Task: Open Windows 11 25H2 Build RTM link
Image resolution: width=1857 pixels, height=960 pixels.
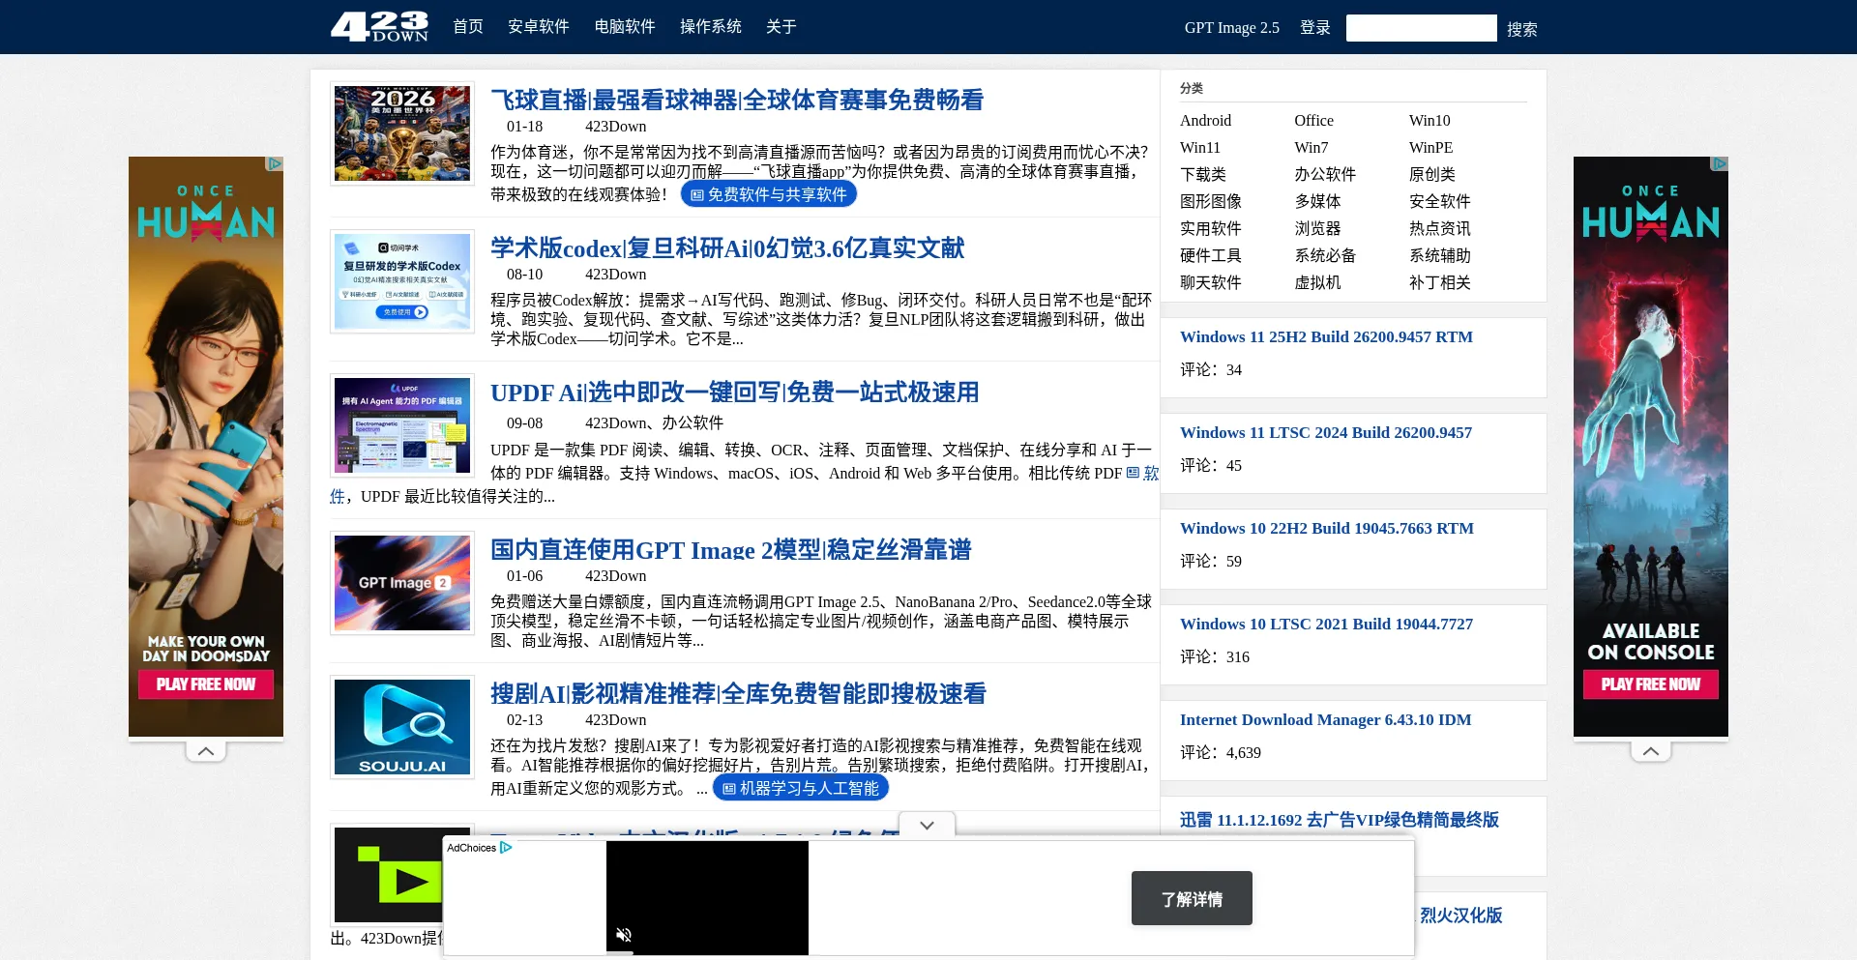Action: pos(1326,336)
